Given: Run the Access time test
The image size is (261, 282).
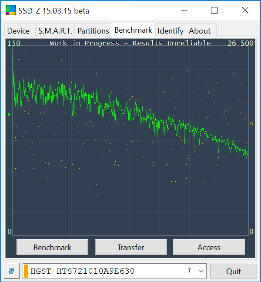Looking at the screenshot, I should coord(209,247).
